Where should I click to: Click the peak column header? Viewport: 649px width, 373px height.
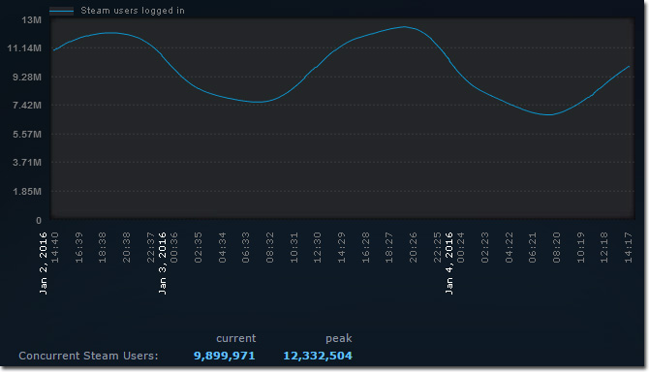(339, 339)
